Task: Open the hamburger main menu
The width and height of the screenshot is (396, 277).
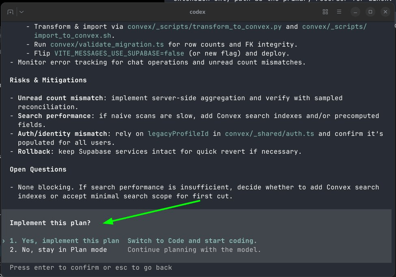Action: (x=340, y=12)
